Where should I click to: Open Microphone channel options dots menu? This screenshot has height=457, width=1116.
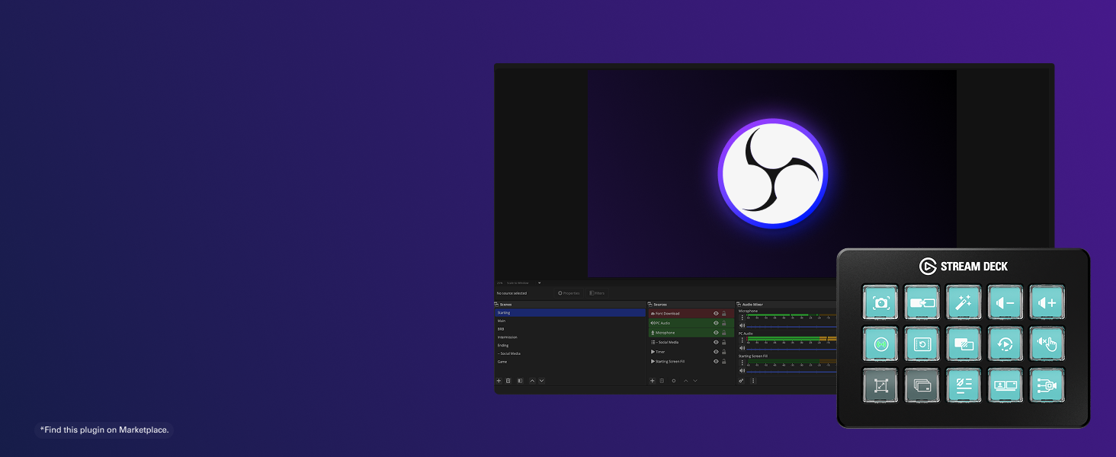click(x=742, y=318)
